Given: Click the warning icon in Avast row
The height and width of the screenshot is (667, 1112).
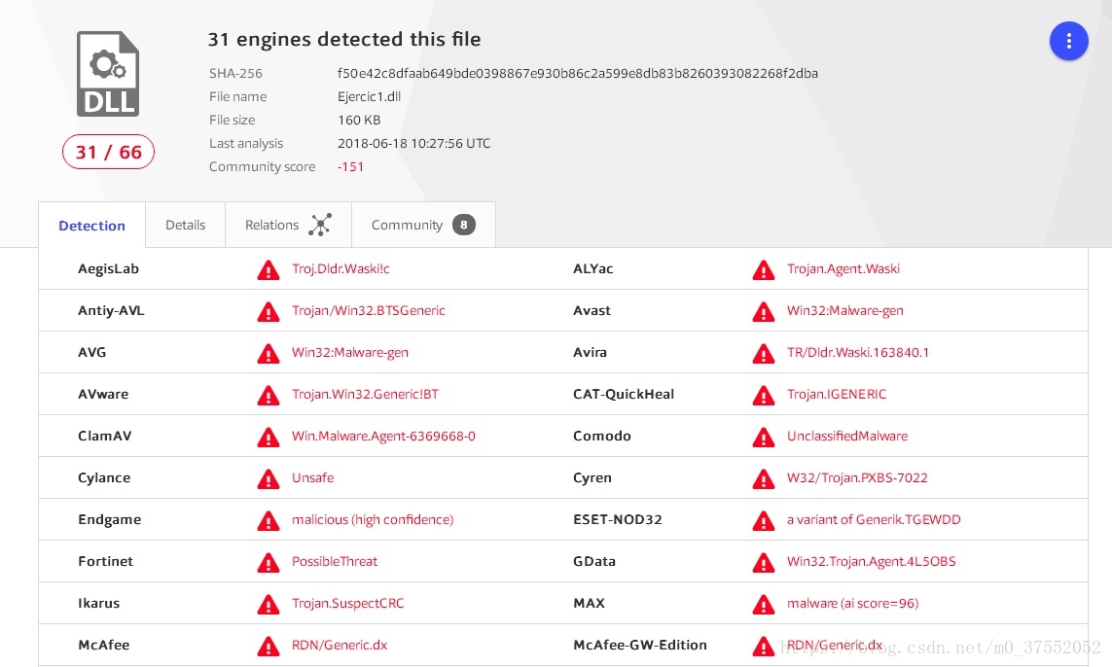Looking at the screenshot, I should pos(763,312).
